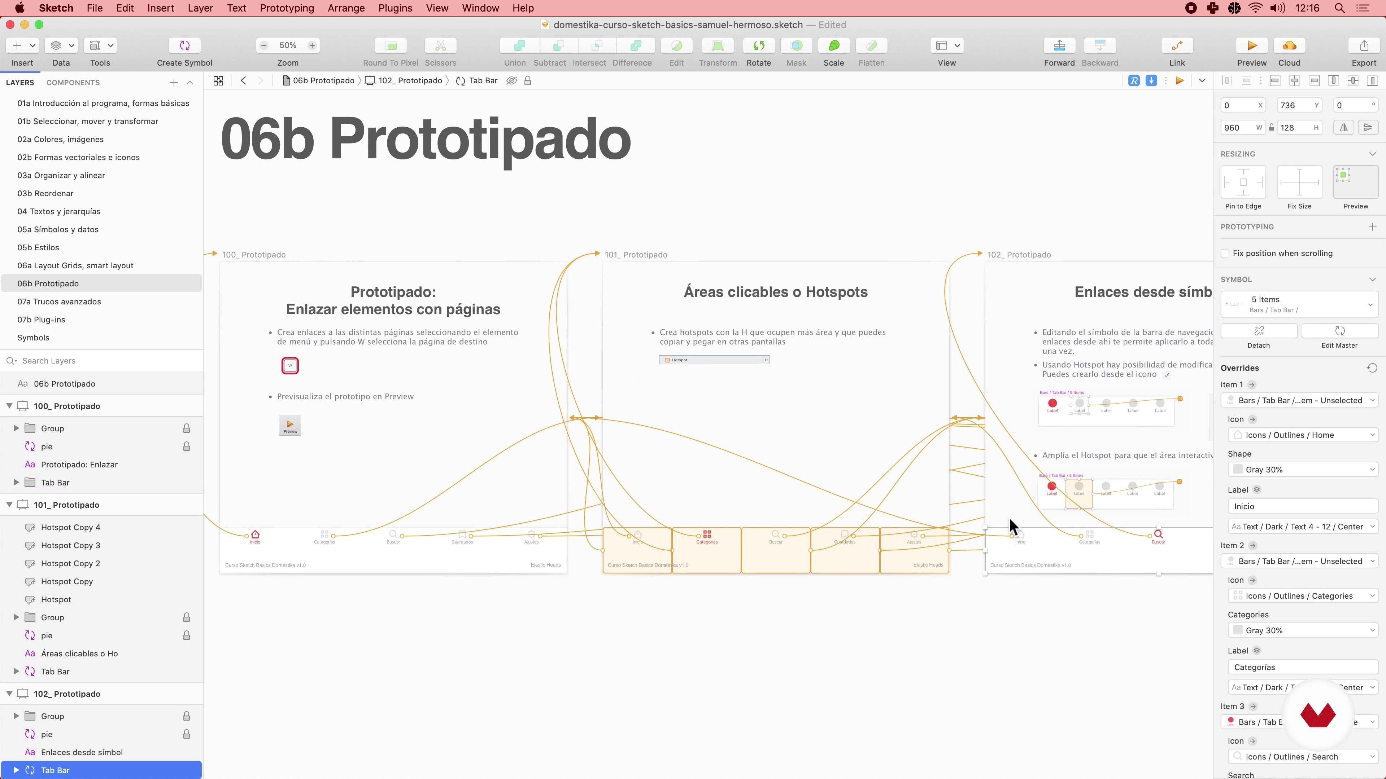Viewport: 1386px width, 779px height.
Task: Flip layer horizontally
Action: point(1343,127)
